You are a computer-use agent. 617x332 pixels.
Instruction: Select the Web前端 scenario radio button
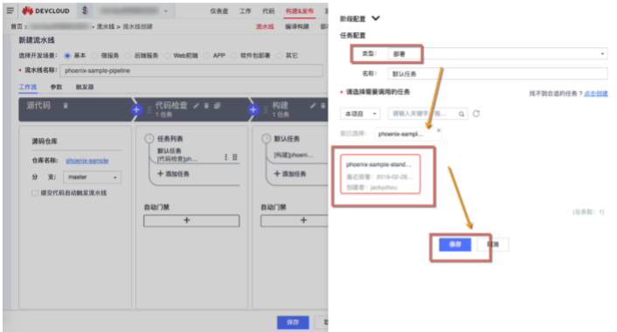click(167, 55)
